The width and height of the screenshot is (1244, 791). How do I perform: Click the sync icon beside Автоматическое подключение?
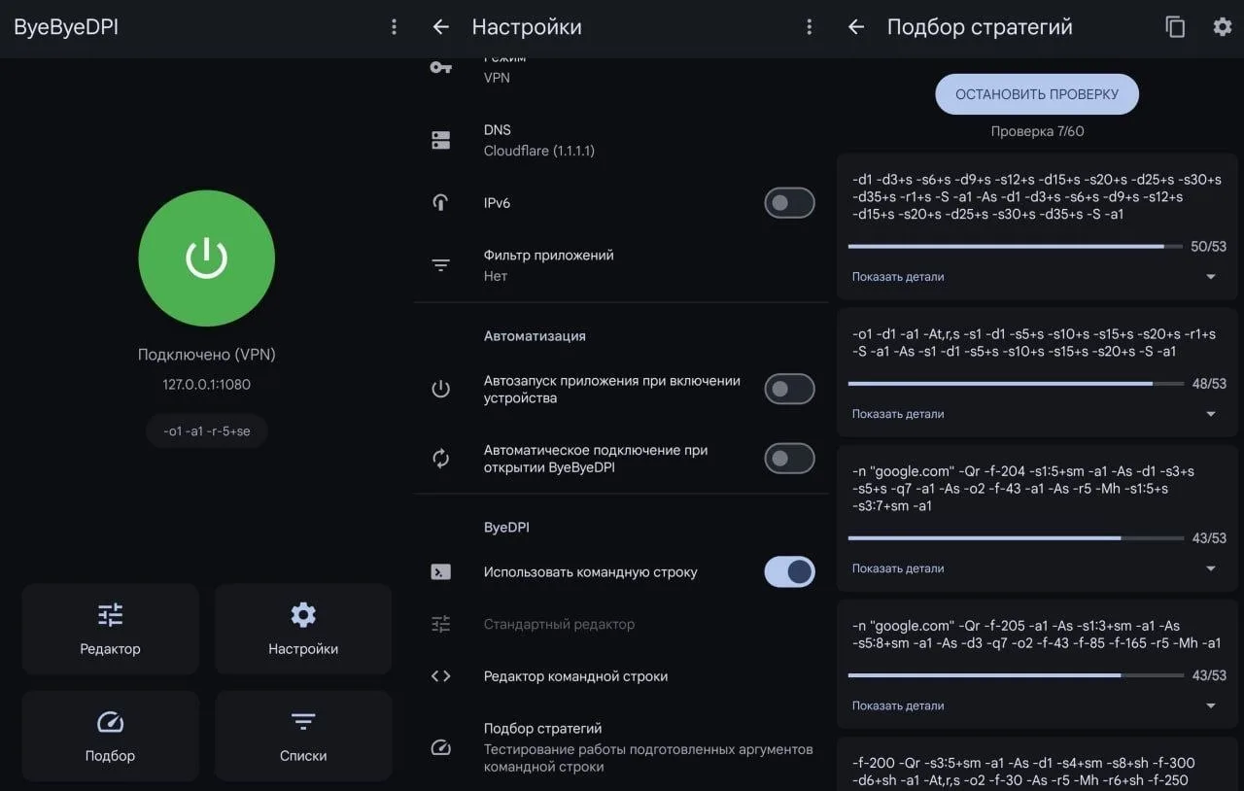coord(441,459)
